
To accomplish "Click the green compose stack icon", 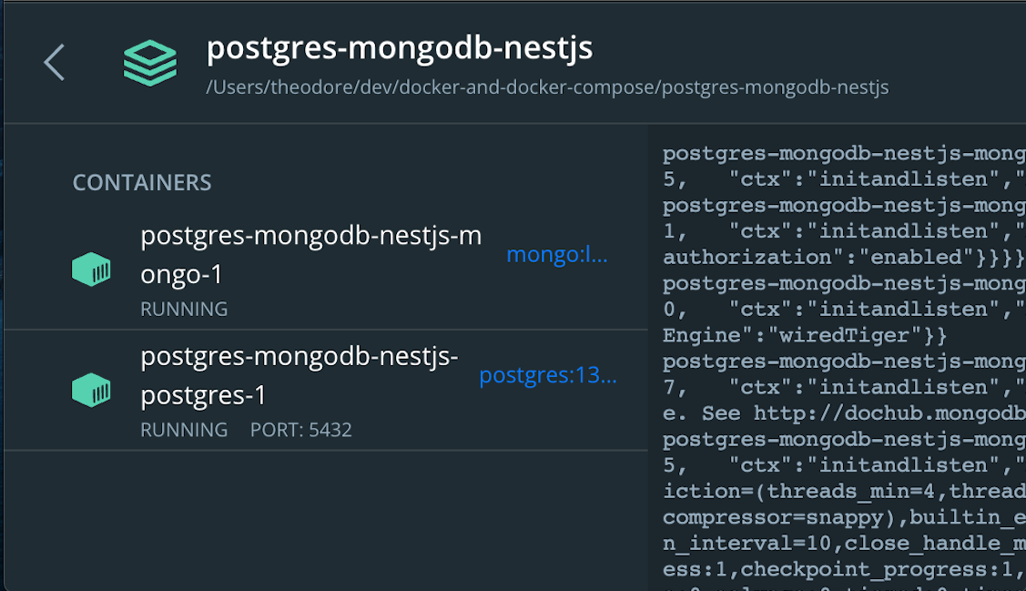I will click(x=150, y=63).
